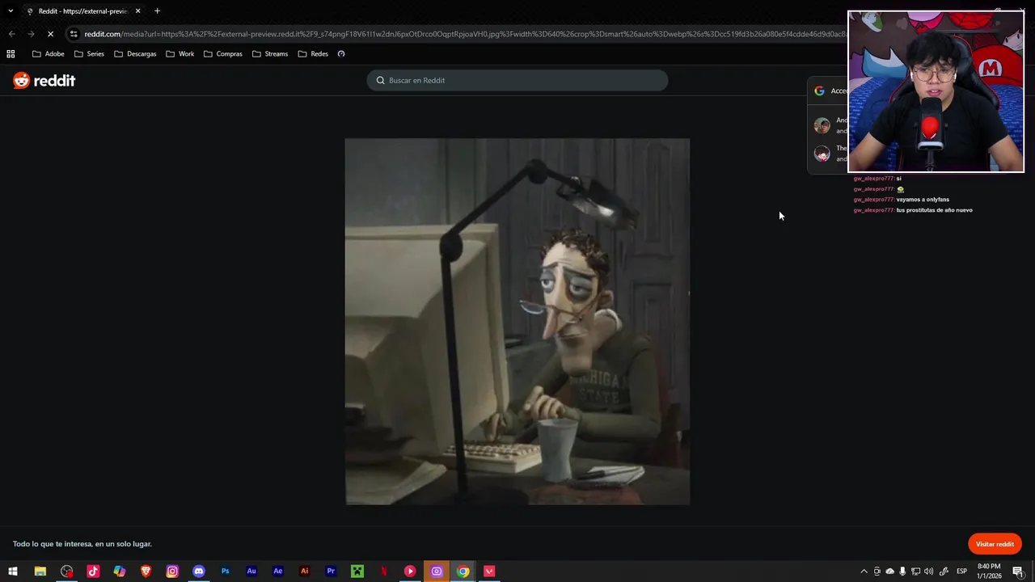
Task: Open the clock showing 8:40 PM
Action: tap(989, 571)
